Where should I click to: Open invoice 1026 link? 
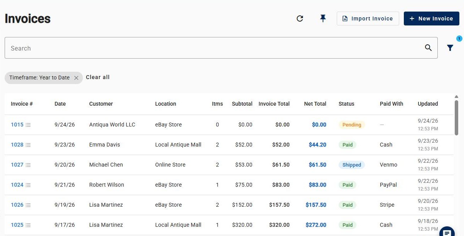pyautogui.click(x=17, y=205)
